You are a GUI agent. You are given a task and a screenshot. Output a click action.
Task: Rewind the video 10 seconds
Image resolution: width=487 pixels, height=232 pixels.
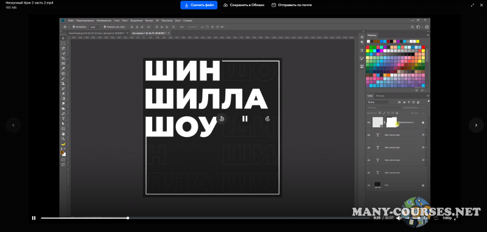coord(222,119)
